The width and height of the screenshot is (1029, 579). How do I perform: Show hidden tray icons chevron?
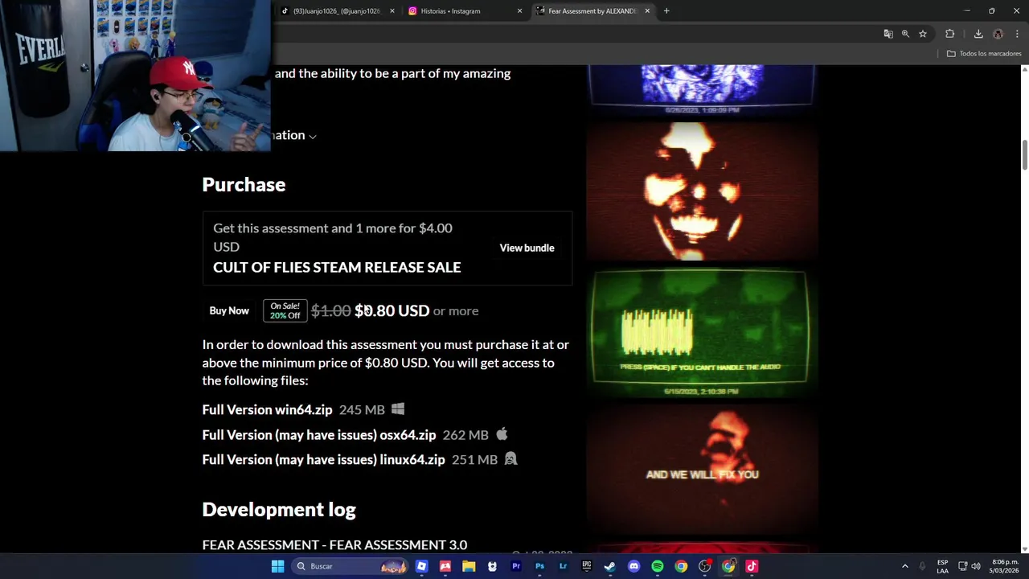904,566
